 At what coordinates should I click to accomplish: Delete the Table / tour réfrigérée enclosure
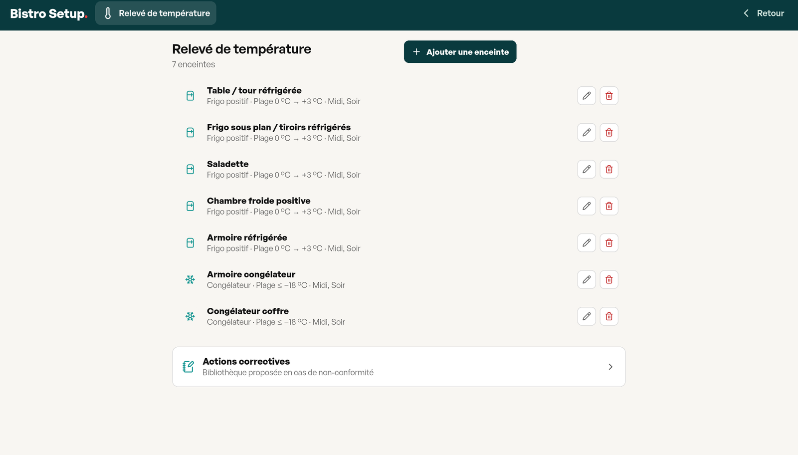[609, 96]
